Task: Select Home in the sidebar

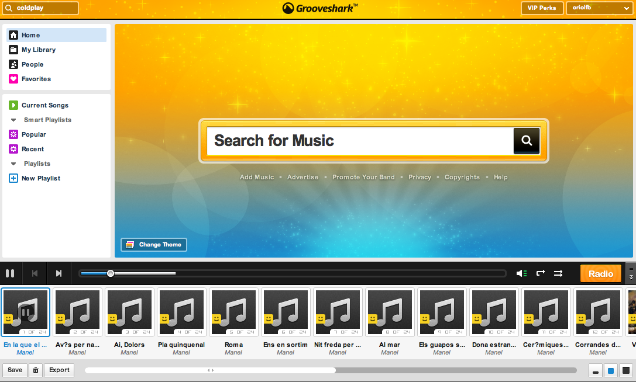Action: [x=56, y=35]
